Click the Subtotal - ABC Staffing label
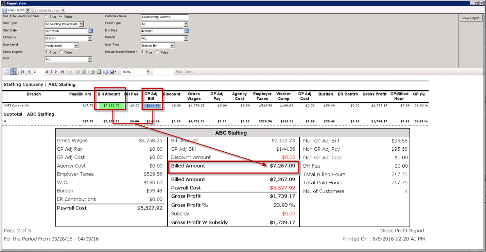Viewport: 486px width, 252px height. click(29, 114)
